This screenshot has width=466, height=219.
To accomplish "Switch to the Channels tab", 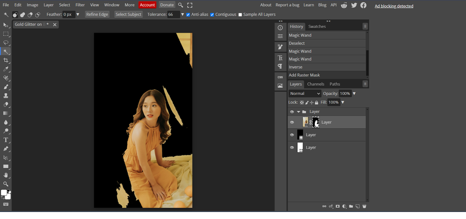I will (x=316, y=84).
